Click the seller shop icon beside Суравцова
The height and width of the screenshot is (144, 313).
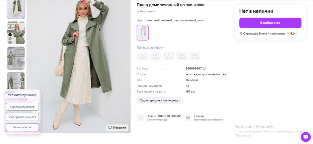[241, 33]
